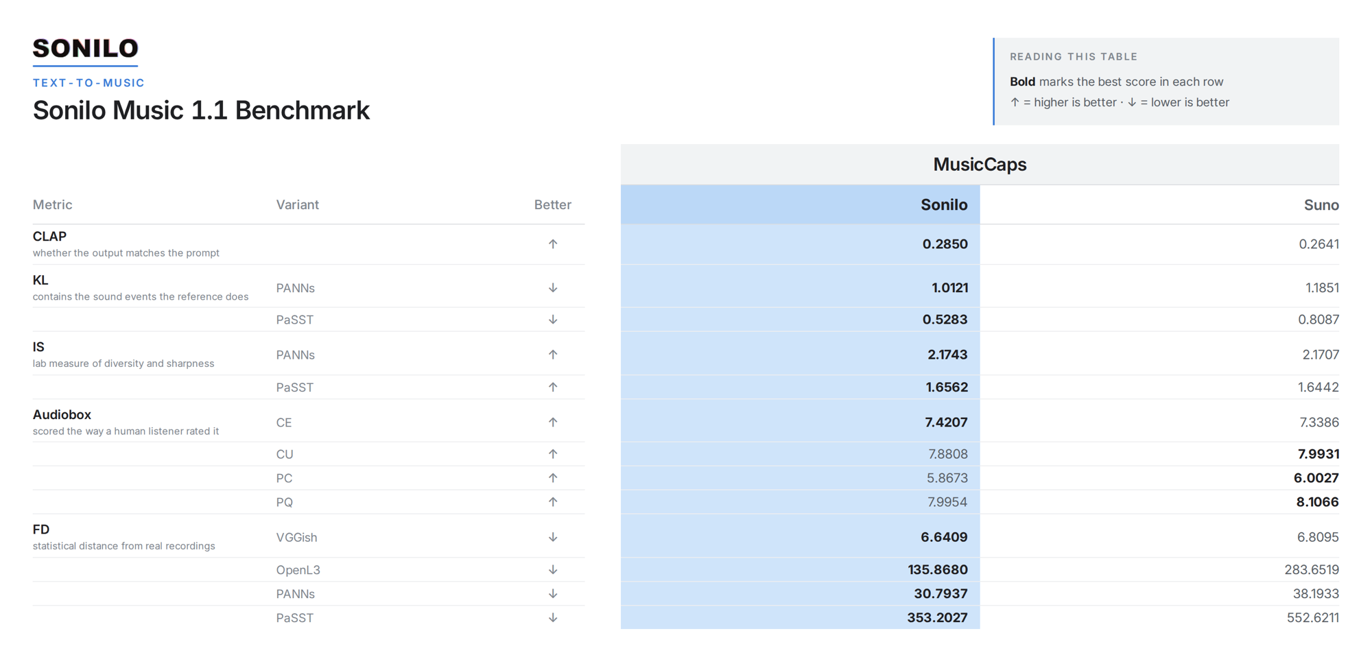Click the up arrow in CLAP row
Image resolution: width=1372 pixels, height=666 pixels.
tap(553, 244)
